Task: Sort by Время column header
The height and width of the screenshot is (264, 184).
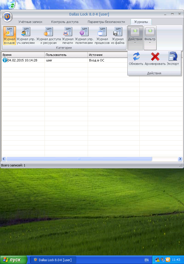Action: coord(23,55)
